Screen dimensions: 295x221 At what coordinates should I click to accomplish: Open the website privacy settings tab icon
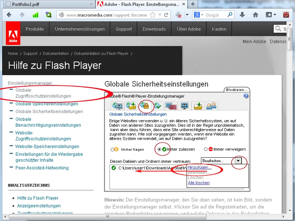tap(171, 106)
